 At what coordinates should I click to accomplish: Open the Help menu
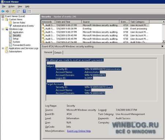click(27, 7)
